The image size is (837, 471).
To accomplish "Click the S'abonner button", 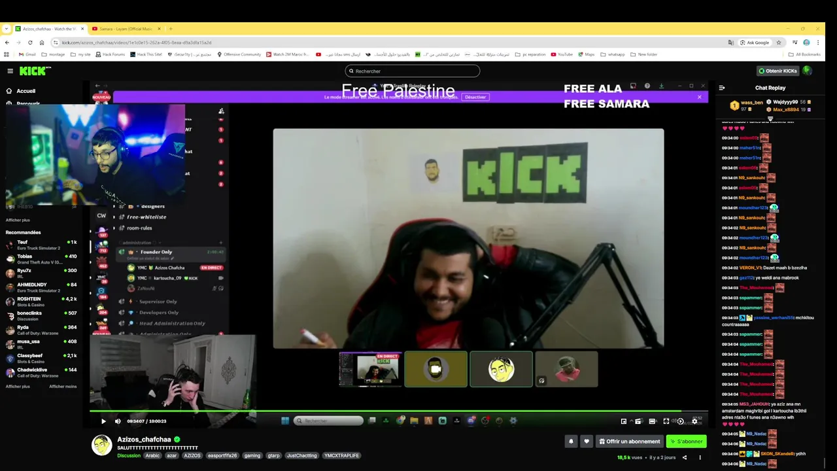I will [686, 442].
